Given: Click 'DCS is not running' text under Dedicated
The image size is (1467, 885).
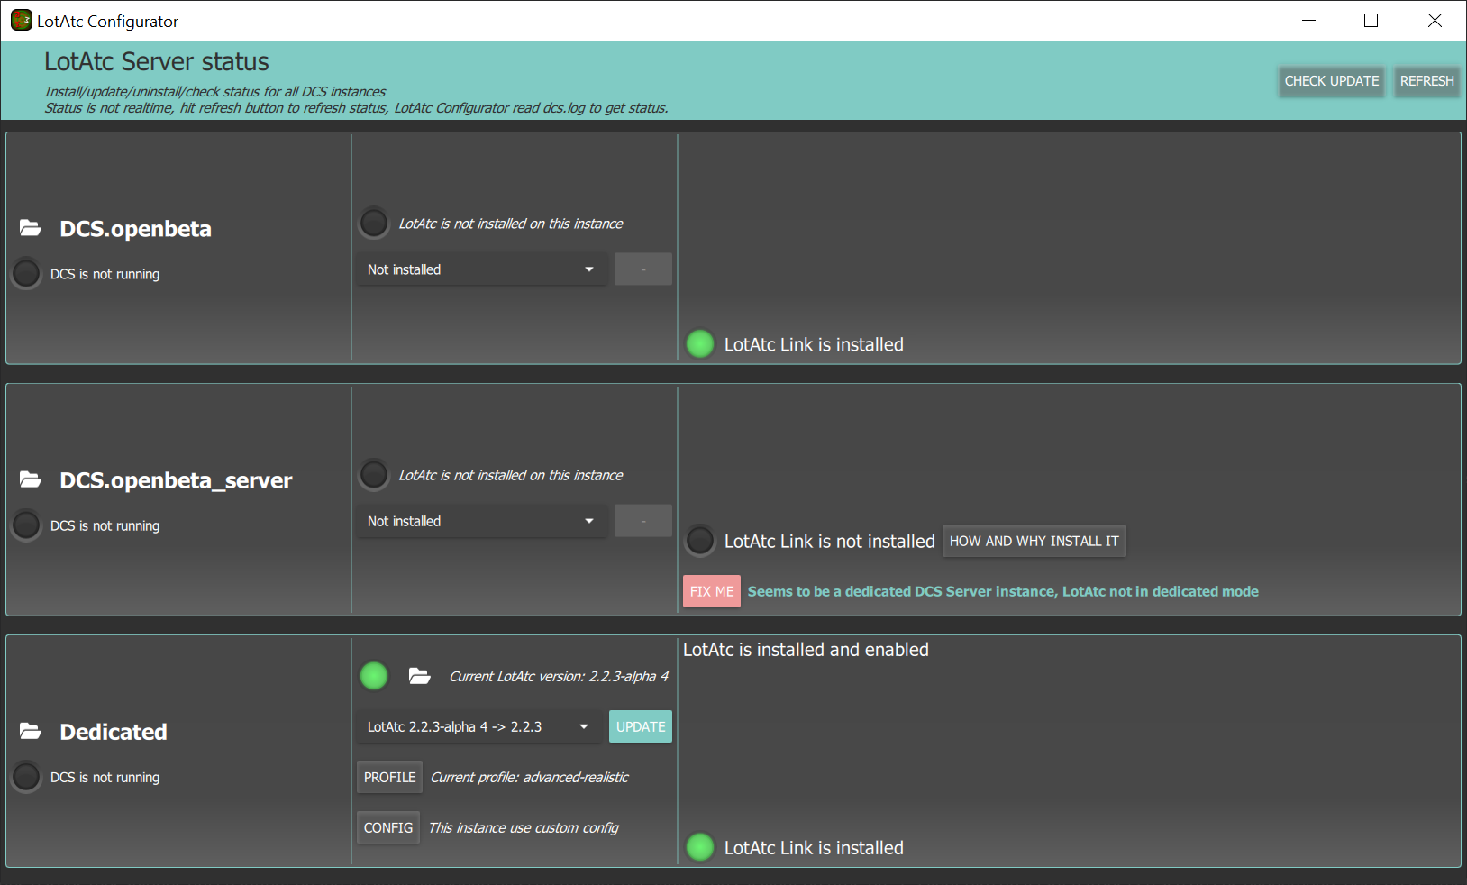Looking at the screenshot, I should pyautogui.click(x=105, y=777).
